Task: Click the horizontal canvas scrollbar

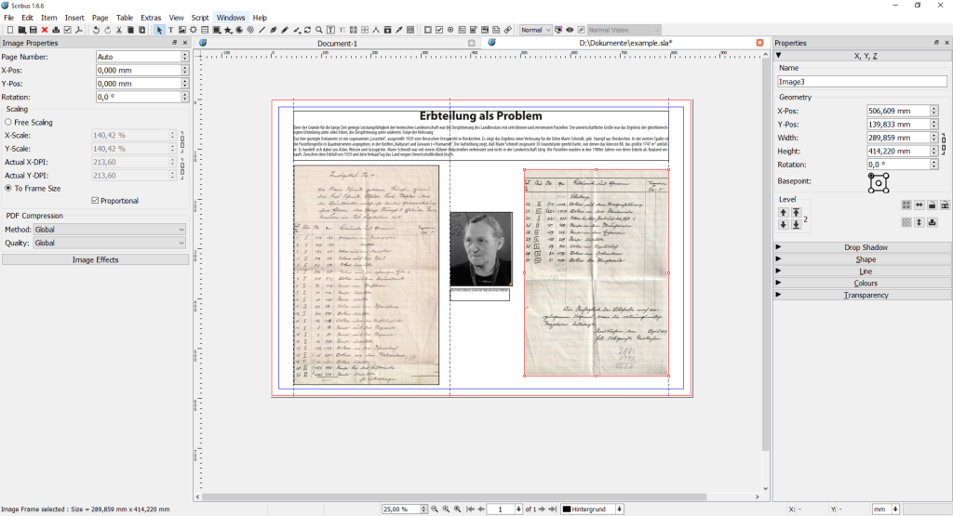Action: pyautogui.click(x=454, y=496)
